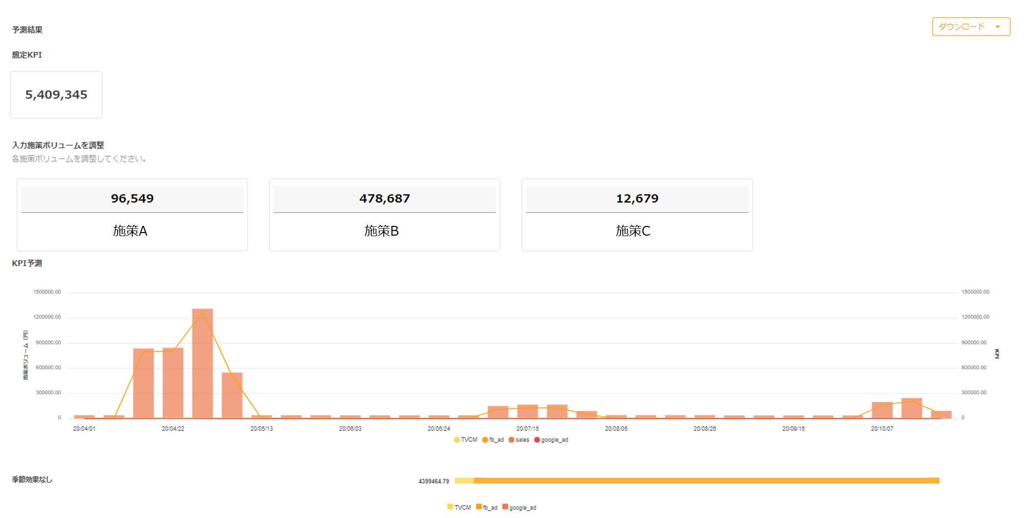
Task: Click the yellow TVCM segment of horizontal bar
Action: [464, 481]
